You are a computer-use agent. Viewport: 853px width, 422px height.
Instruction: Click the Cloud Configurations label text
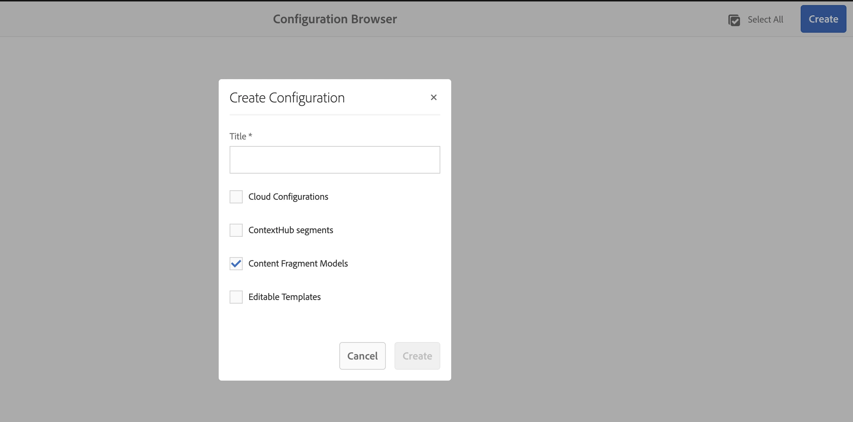pos(288,197)
